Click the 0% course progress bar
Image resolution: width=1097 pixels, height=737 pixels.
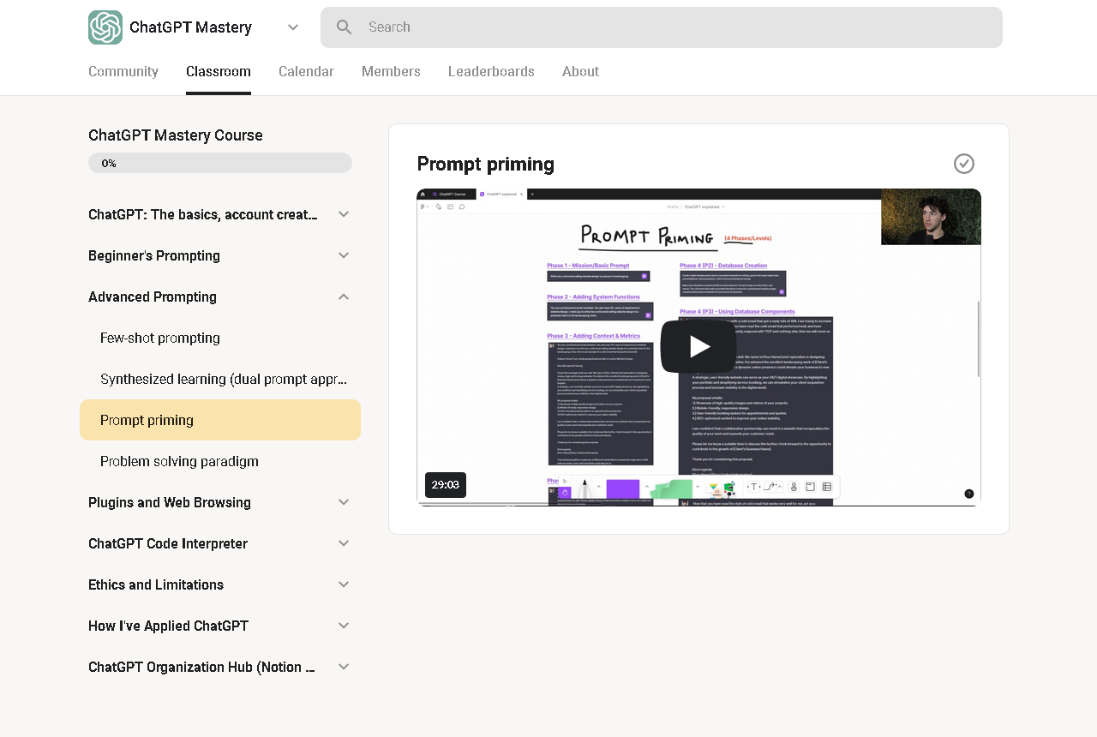pos(220,163)
